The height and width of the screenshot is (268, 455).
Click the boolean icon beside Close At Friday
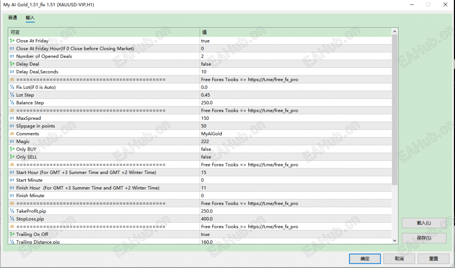click(x=12, y=41)
